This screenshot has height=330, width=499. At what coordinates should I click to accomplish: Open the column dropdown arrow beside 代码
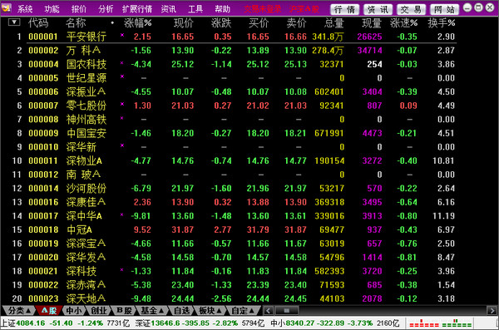[14, 22]
